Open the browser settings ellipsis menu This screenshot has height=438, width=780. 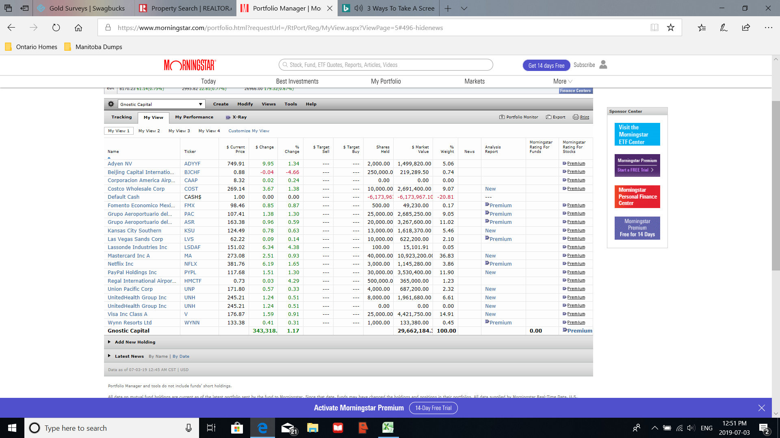[x=768, y=28]
